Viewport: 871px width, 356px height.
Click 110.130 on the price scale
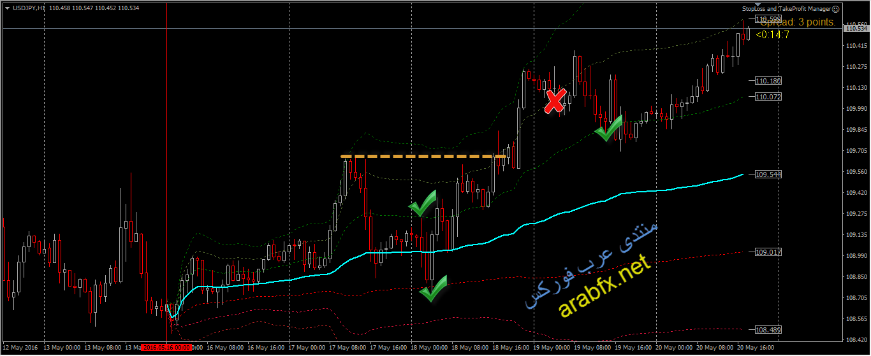point(856,88)
